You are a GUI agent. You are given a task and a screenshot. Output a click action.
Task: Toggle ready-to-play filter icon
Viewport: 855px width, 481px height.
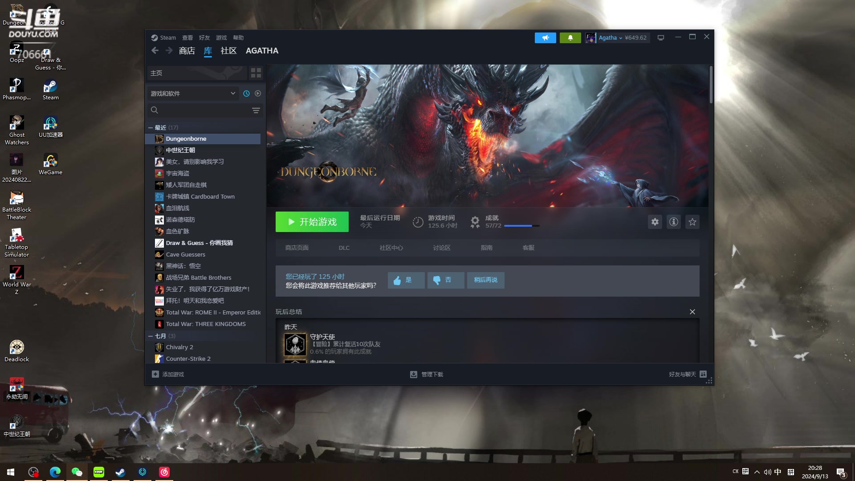tap(258, 94)
